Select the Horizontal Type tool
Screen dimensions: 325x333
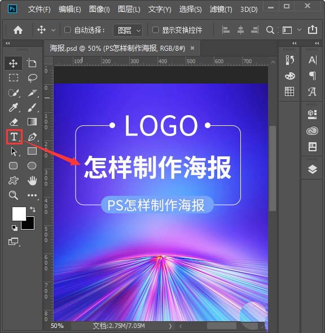pyautogui.click(x=14, y=137)
